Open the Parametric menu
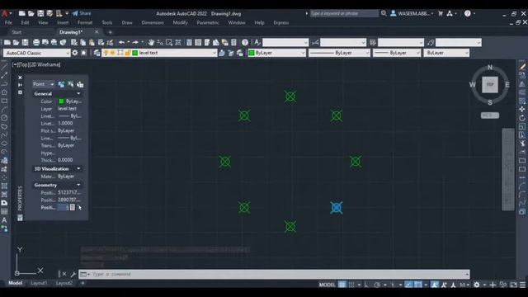This screenshot has width=528, height=297. click(208, 22)
